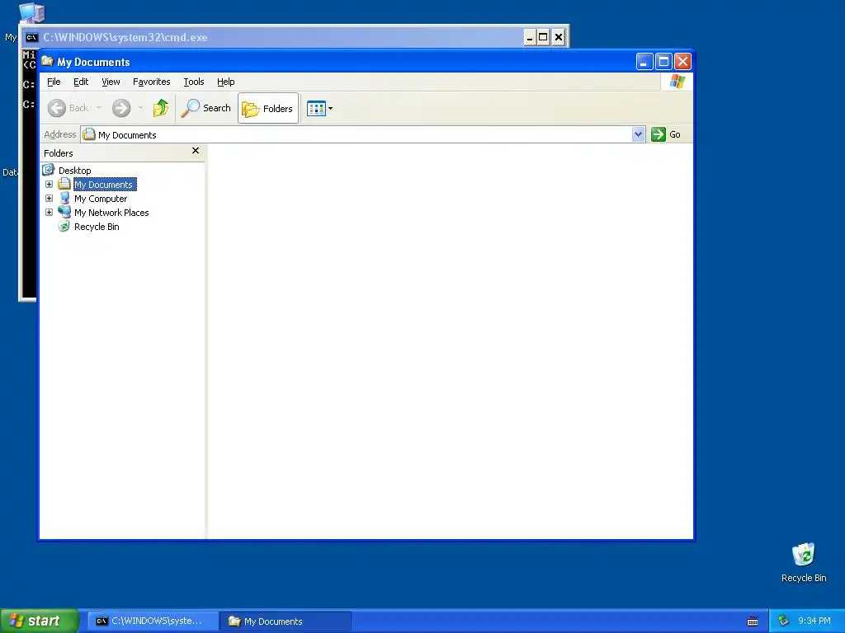Click the green Go button

[x=666, y=134]
